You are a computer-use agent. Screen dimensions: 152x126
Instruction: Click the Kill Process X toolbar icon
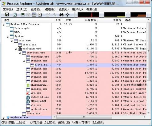54,15
